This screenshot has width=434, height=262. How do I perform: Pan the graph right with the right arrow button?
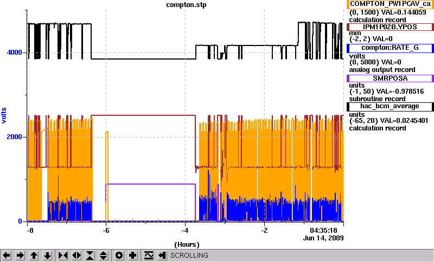coord(20,256)
